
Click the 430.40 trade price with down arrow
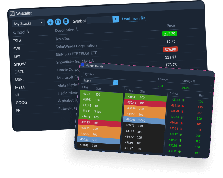(x=175, y=106)
